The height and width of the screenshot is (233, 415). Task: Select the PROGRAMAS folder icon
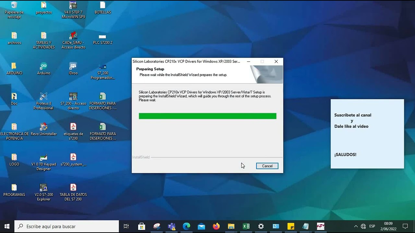[x=14, y=190]
